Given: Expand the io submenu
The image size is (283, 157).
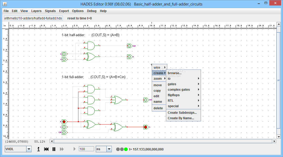Looking at the screenshot, I should coord(183,79).
